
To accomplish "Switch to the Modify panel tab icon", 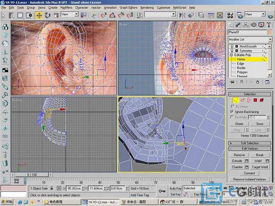I will [x=238, y=25].
